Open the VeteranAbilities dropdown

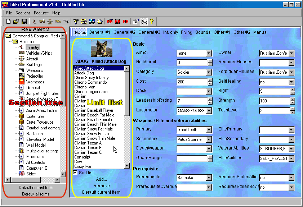[x=291, y=149]
